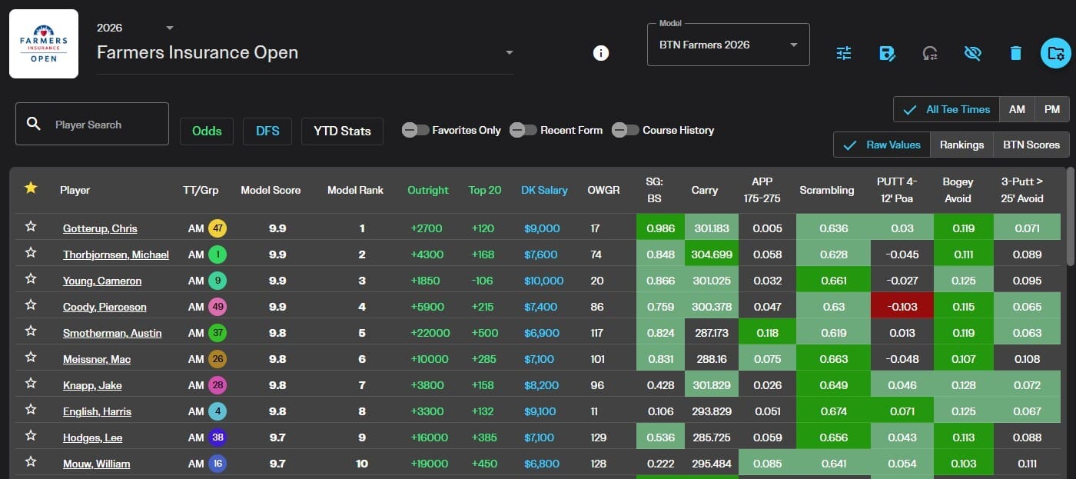
Task: Click the reset model refresh icon
Action: coord(930,53)
